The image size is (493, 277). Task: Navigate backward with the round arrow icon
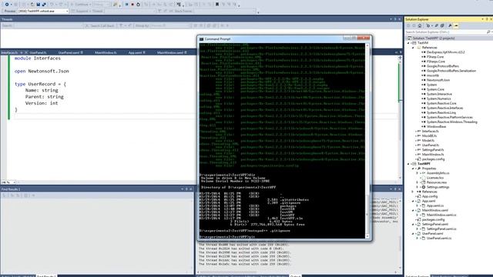[7, 5]
